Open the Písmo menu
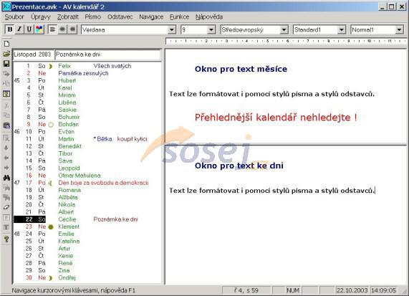This screenshot has width=409, height=296. [x=92, y=17]
